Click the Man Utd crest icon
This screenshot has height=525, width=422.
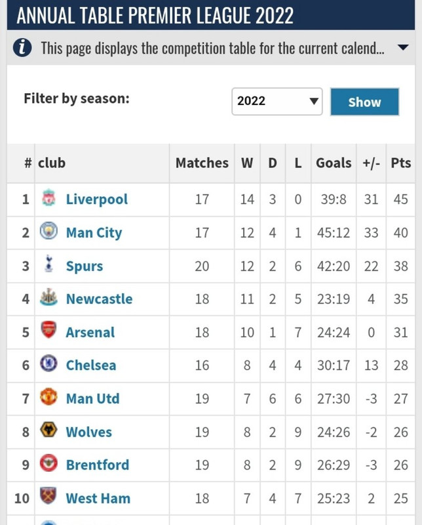click(x=49, y=397)
